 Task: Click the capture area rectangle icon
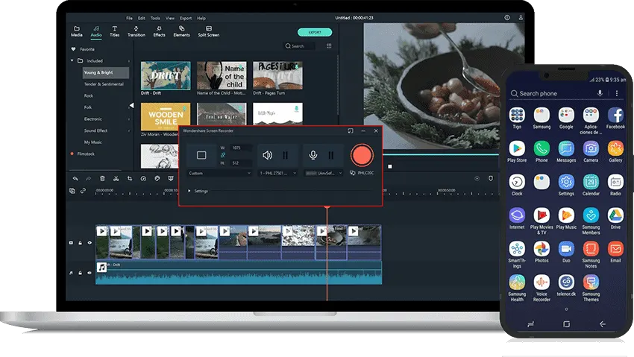201,155
